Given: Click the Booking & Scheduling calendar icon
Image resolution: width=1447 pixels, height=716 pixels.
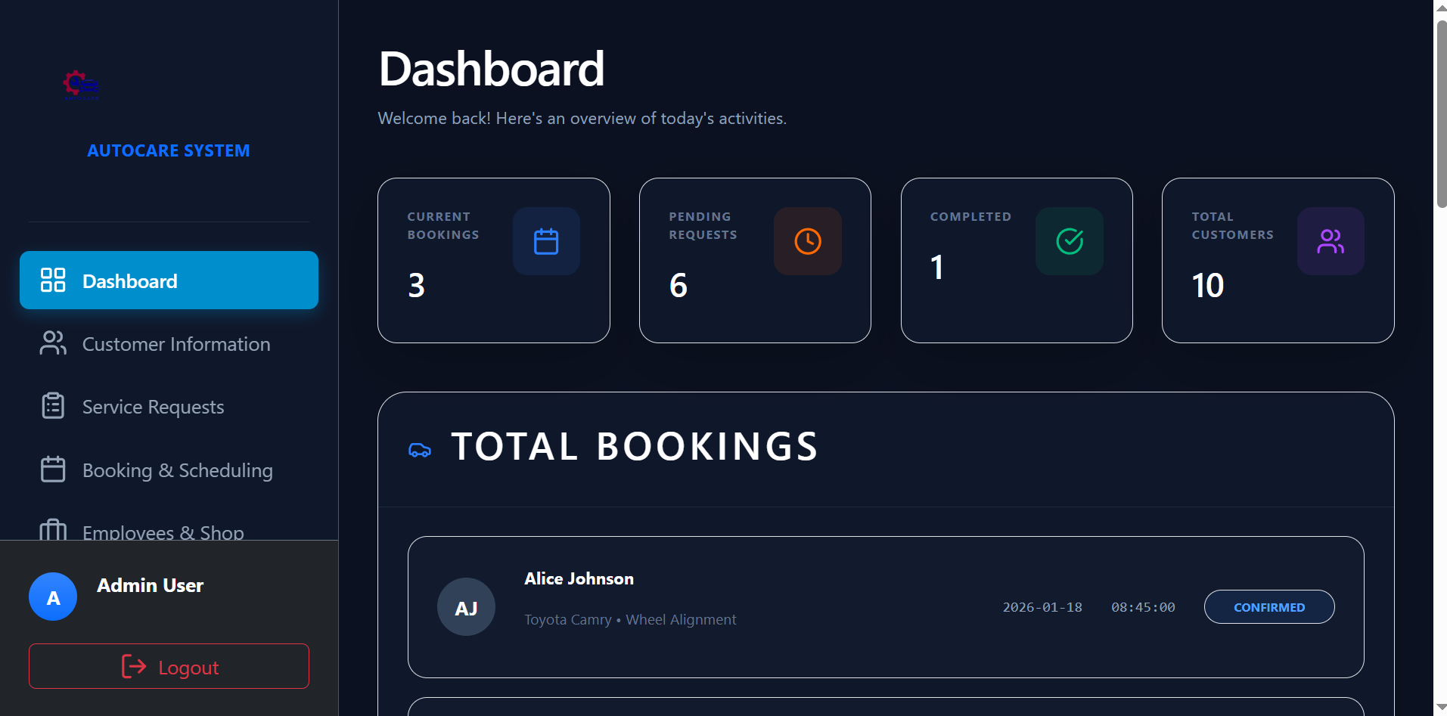Looking at the screenshot, I should [x=53, y=470].
